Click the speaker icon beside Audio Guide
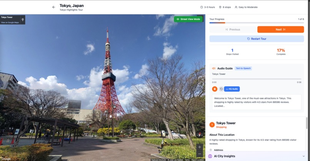Screen dimensions: 310x161 (214, 68)
